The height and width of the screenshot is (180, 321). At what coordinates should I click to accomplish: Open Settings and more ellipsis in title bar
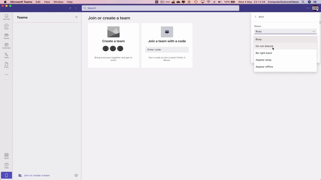(307, 8)
